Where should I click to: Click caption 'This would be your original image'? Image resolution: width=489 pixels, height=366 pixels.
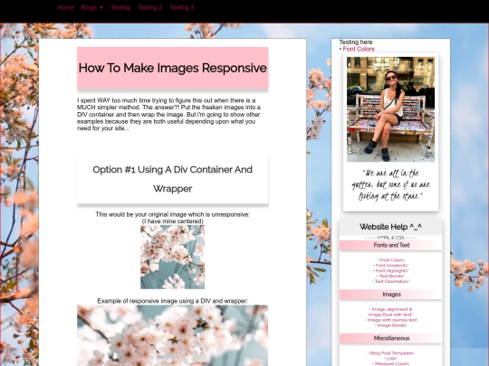(x=172, y=214)
